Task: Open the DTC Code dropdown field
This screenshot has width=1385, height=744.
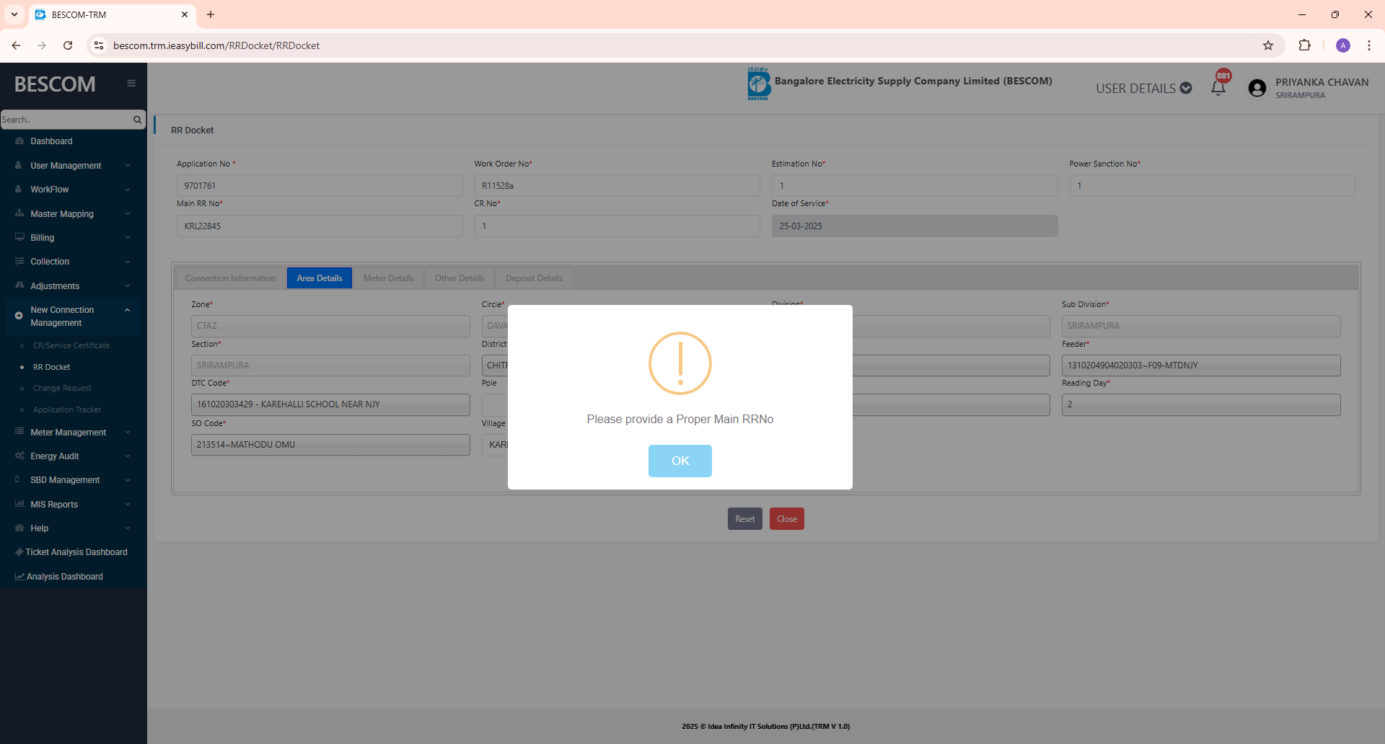Action: pyautogui.click(x=330, y=404)
